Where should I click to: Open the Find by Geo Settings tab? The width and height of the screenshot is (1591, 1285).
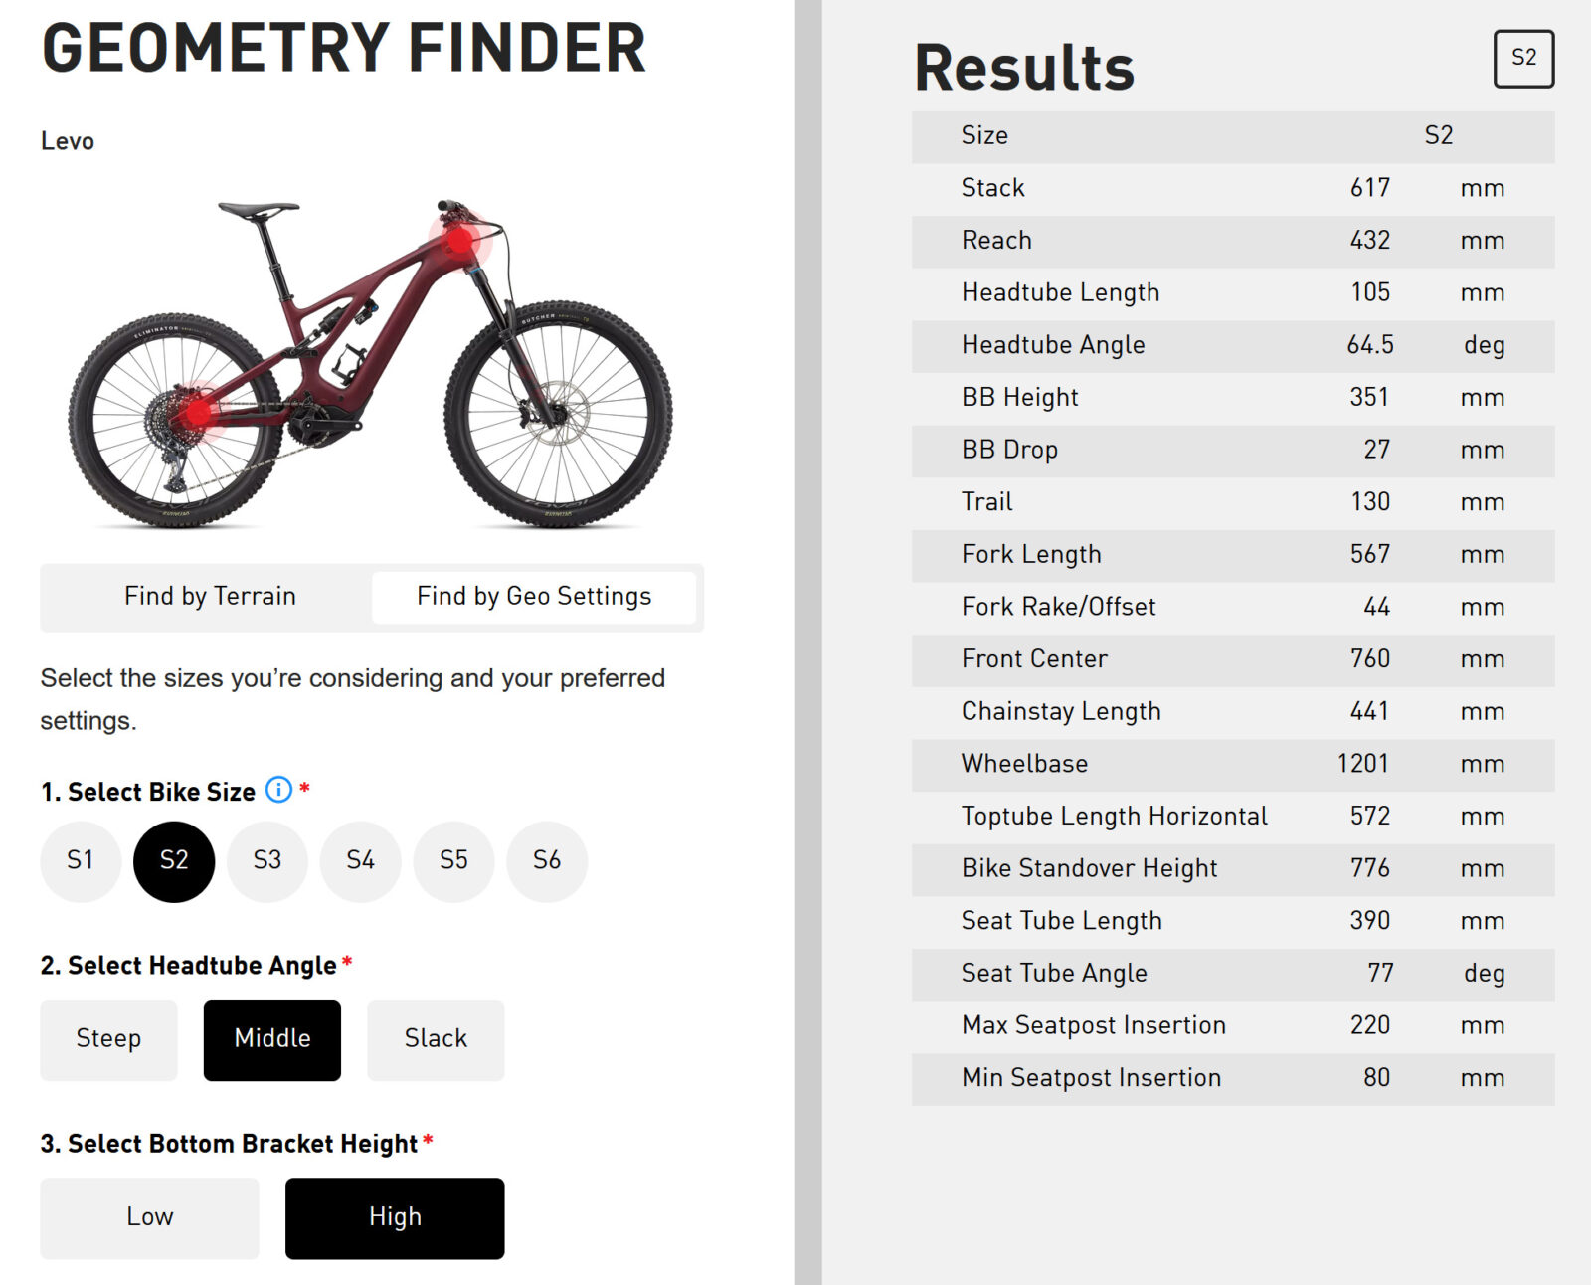click(534, 597)
